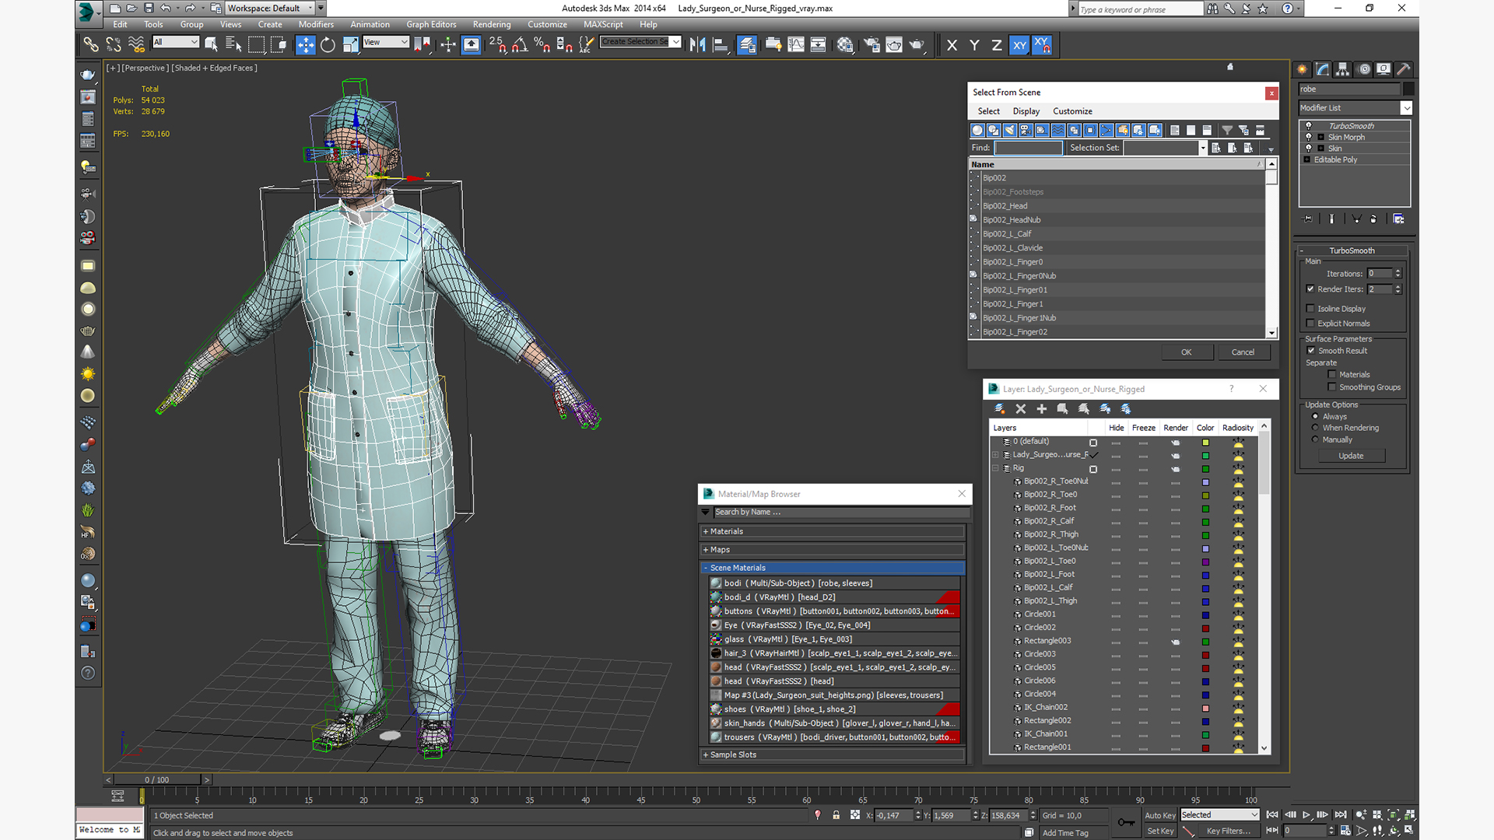Activate Select and Scale tool
The height and width of the screenshot is (840, 1494).
pyautogui.click(x=350, y=45)
